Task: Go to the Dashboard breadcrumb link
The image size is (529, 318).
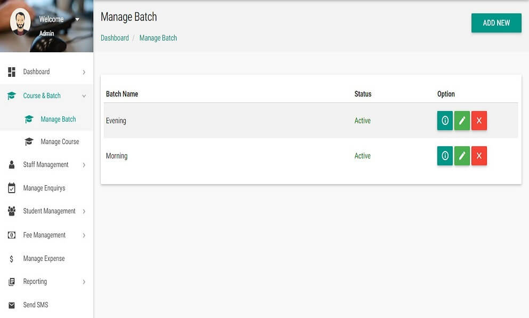Action: (x=115, y=38)
